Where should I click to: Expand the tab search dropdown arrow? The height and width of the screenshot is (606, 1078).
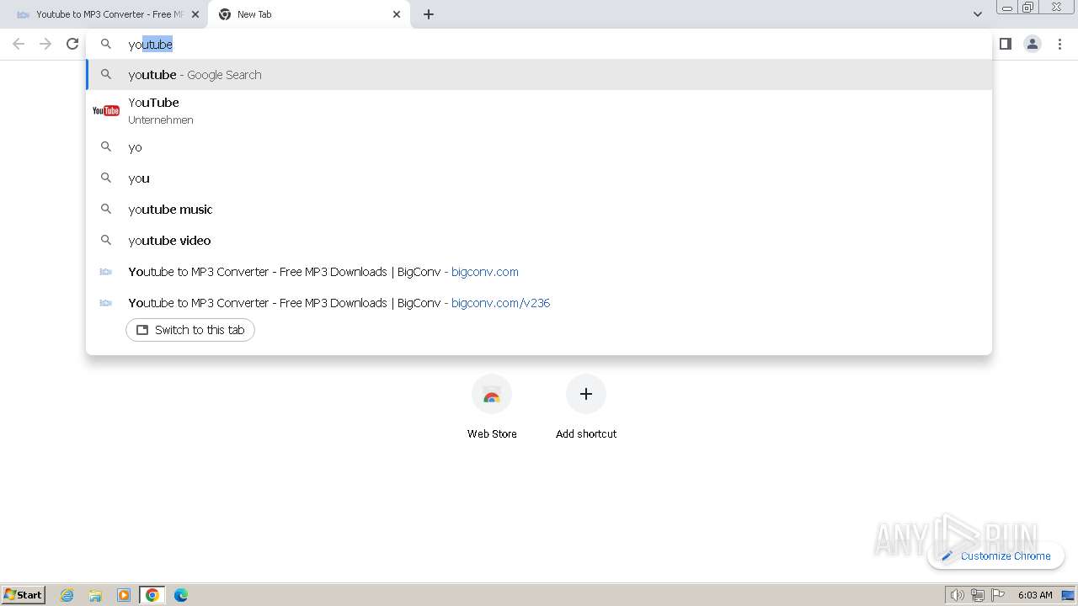pos(978,14)
